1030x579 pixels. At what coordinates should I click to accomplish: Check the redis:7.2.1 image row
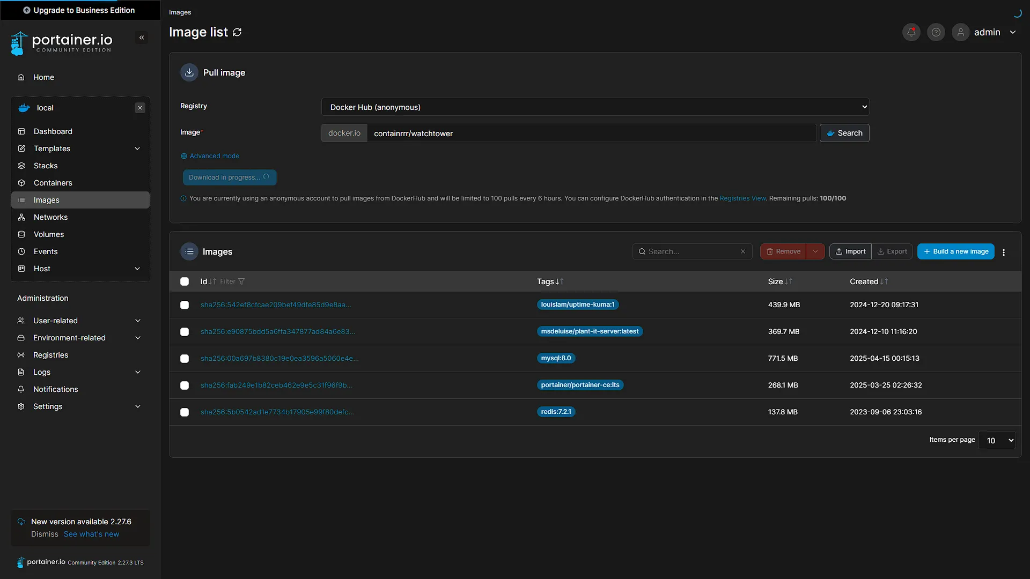point(185,412)
